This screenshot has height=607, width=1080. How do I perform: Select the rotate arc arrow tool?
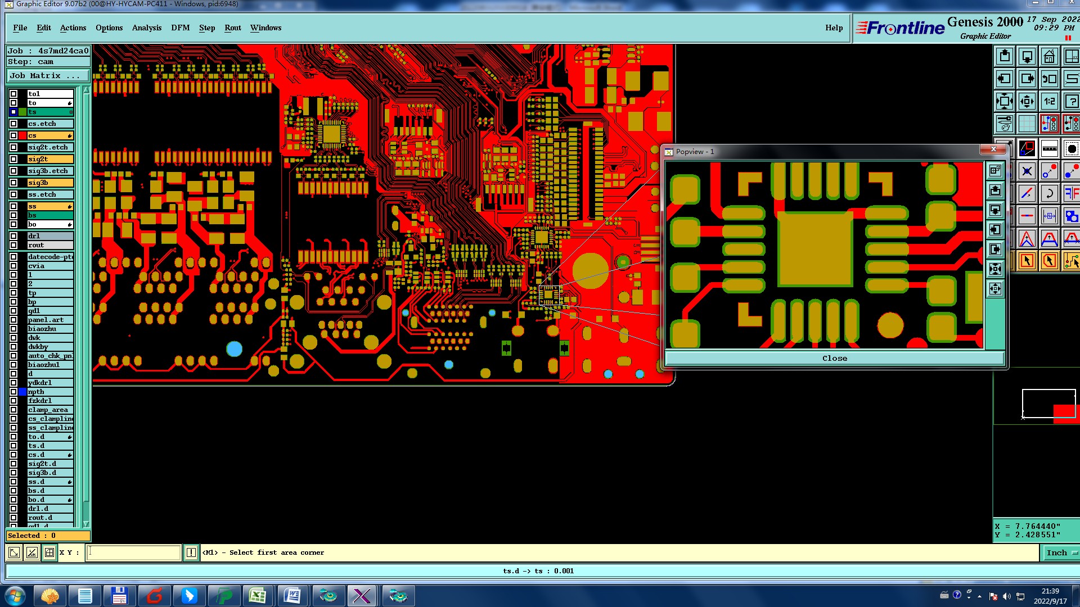pyautogui.click(x=1049, y=194)
